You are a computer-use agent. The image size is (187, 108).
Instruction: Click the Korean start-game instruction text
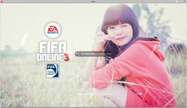[x=95, y=94]
